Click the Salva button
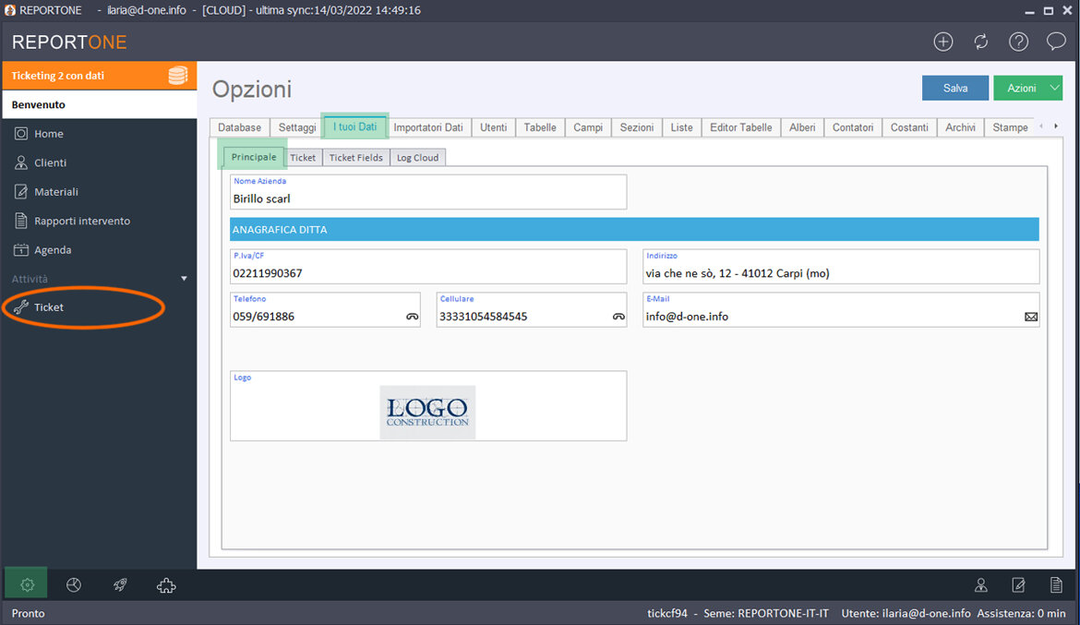Screen dimensions: 1080x625 click(954, 88)
